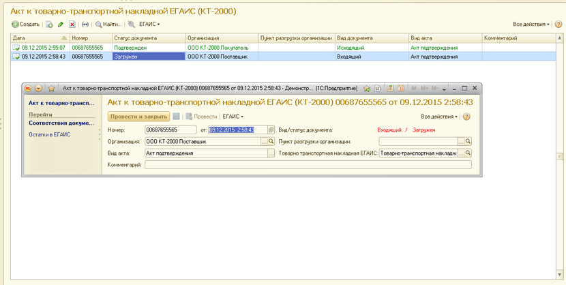Viewport: 566px width, 285px height.
Task: Click the Комментарий input field in the dialog
Action: pyautogui.click(x=308, y=165)
